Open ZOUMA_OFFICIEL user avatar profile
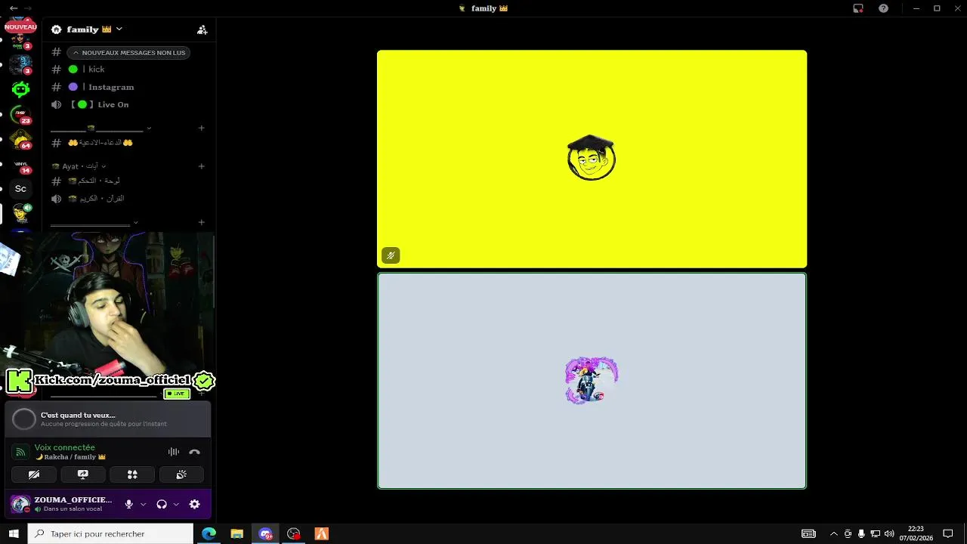Viewport: 967px width, 544px height. [x=20, y=504]
